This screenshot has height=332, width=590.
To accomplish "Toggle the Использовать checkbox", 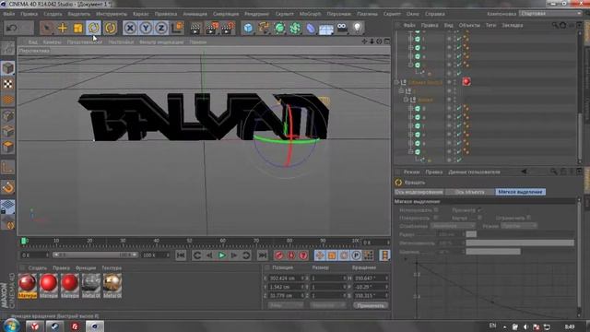I will click(x=436, y=210).
